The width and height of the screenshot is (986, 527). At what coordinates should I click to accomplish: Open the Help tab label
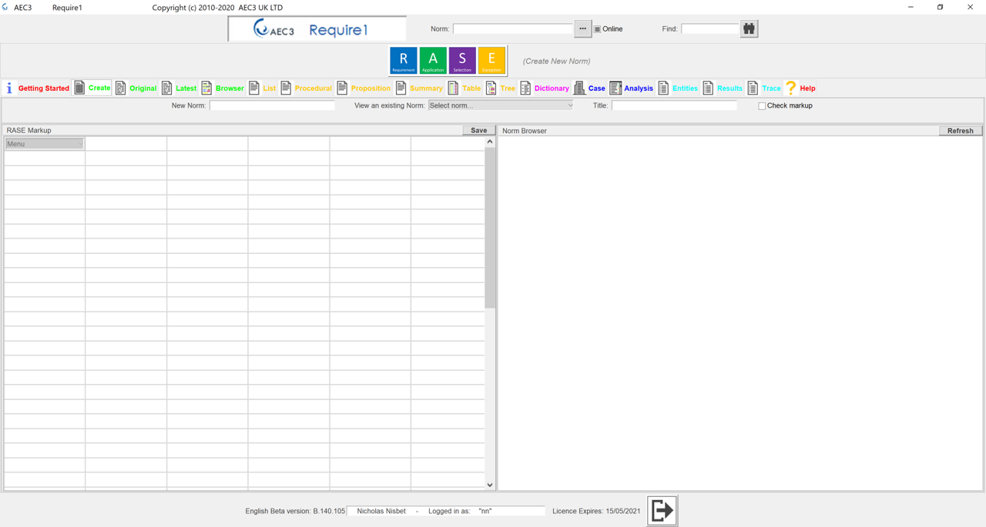[807, 88]
